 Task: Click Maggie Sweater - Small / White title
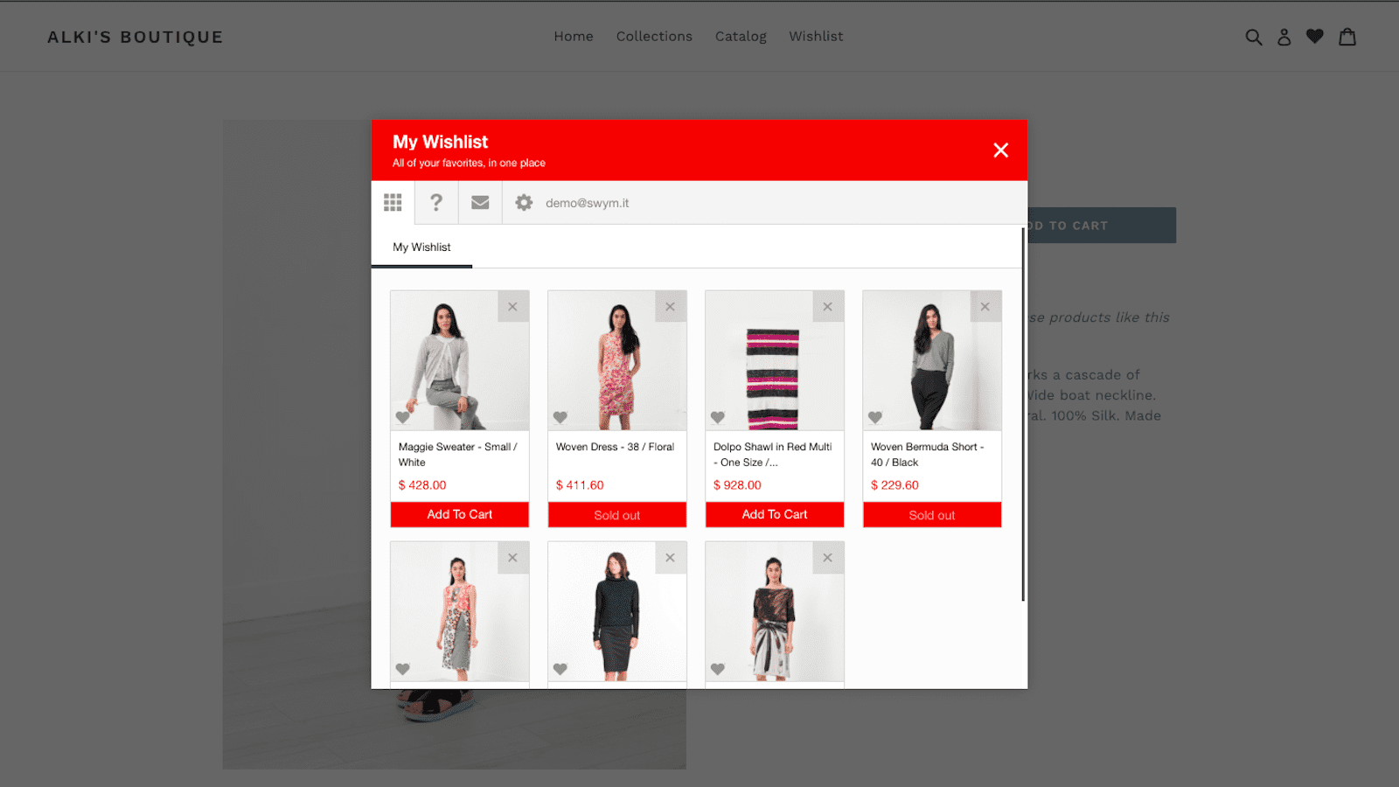pyautogui.click(x=458, y=455)
